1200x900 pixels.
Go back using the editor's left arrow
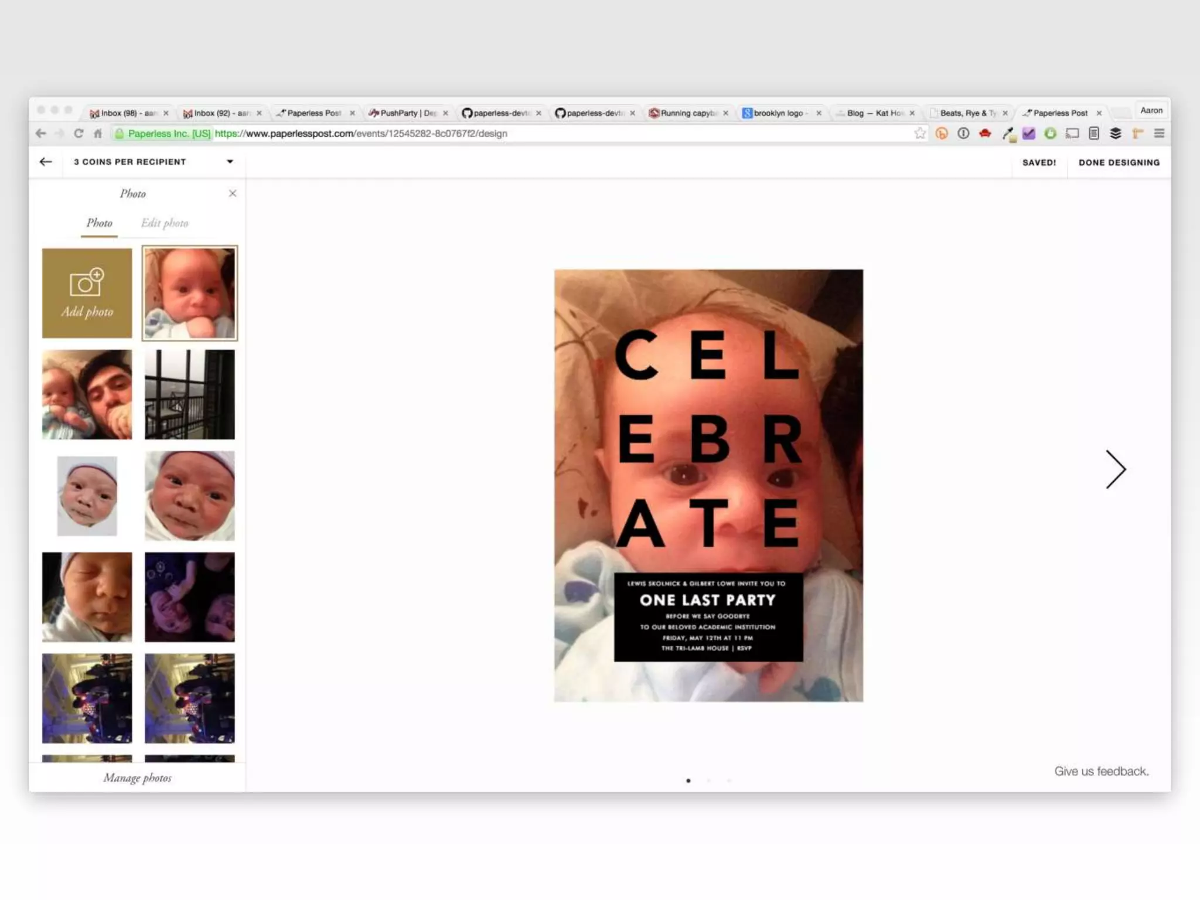[x=46, y=162]
